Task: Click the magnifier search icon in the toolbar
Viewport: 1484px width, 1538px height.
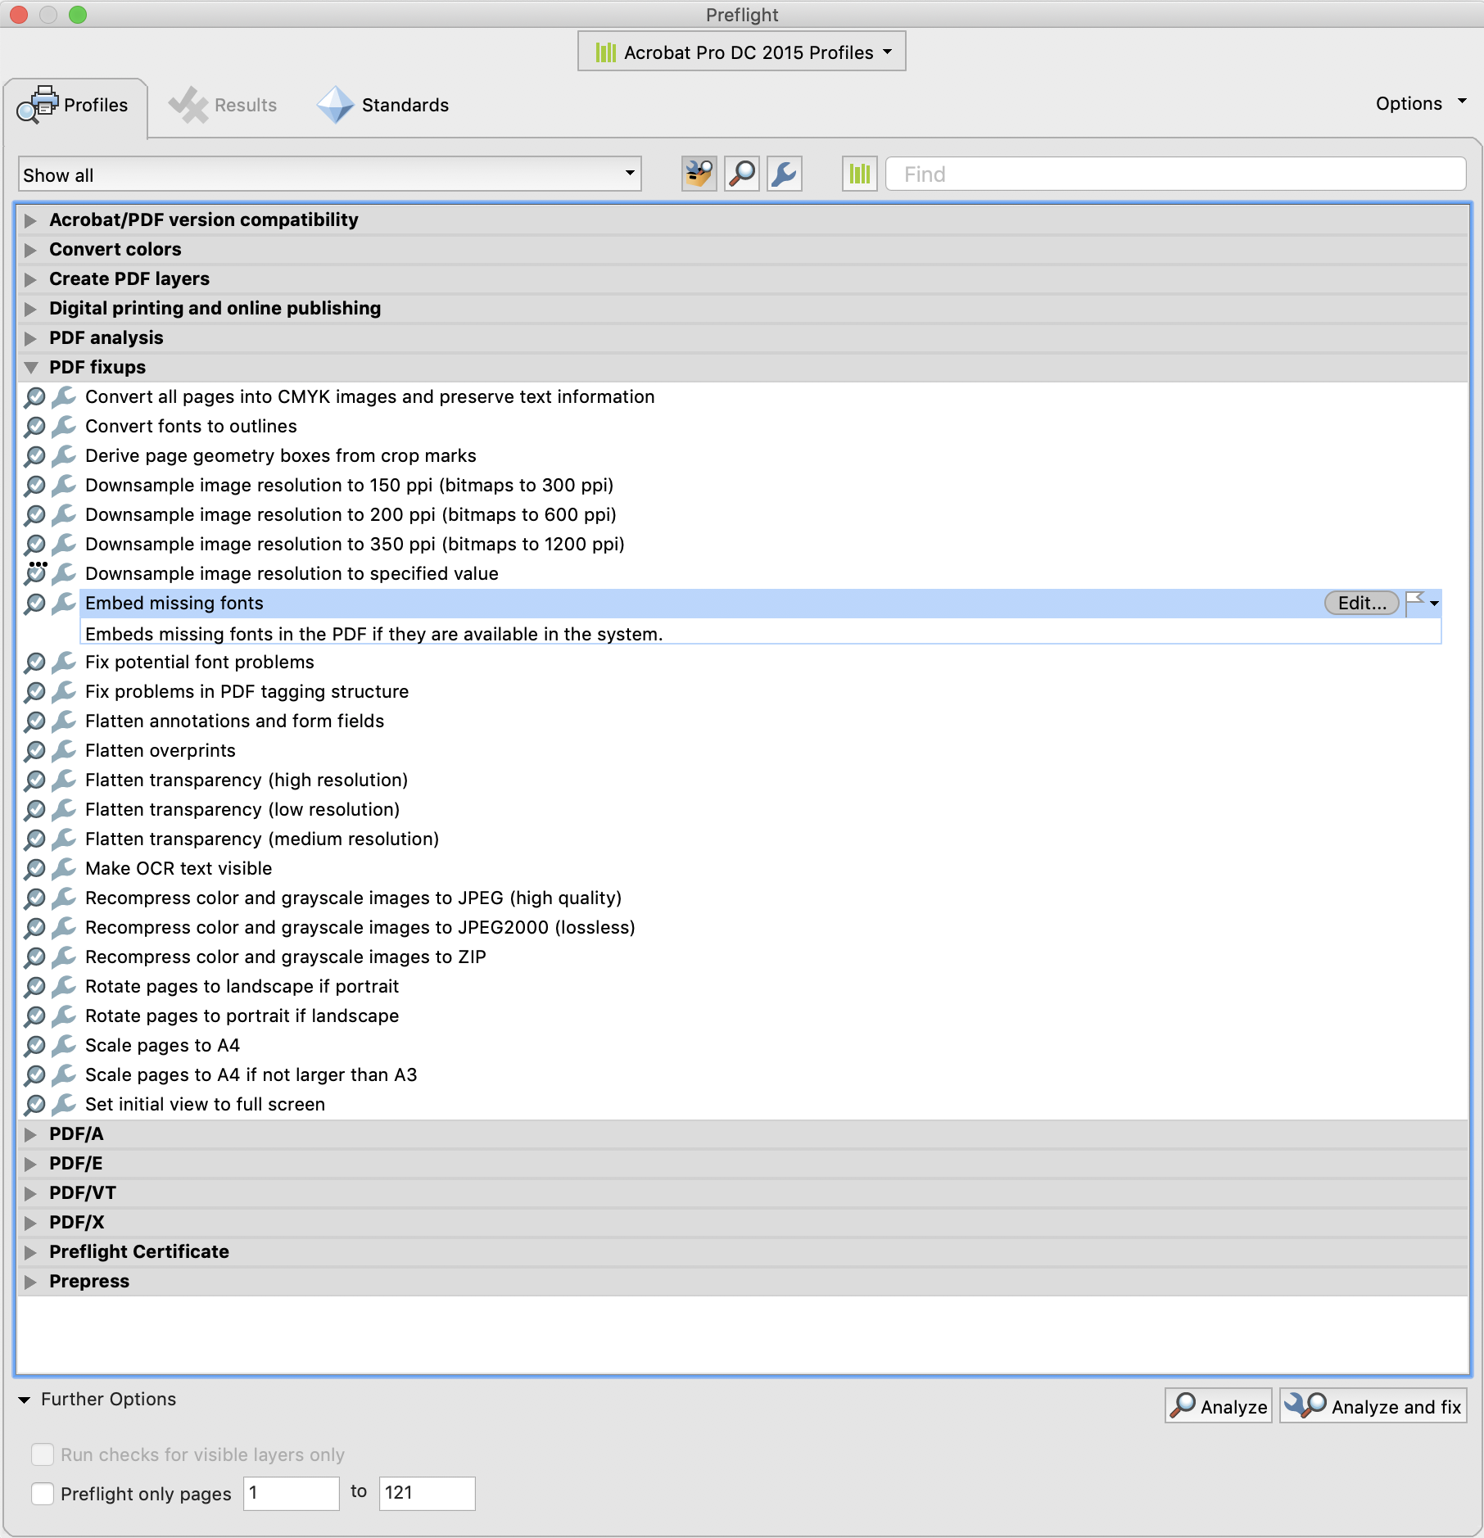Action: (741, 174)
